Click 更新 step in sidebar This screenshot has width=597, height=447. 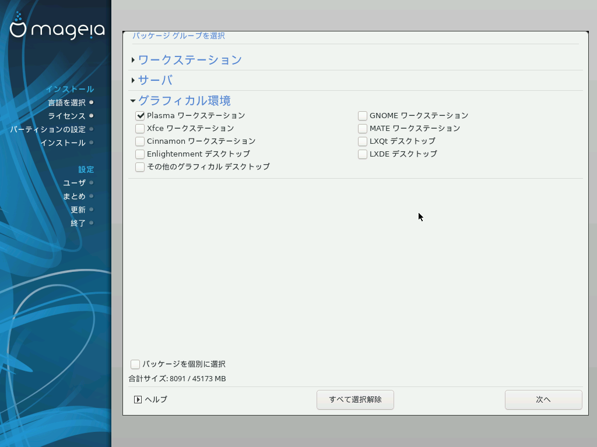click(x=78, y=210)
